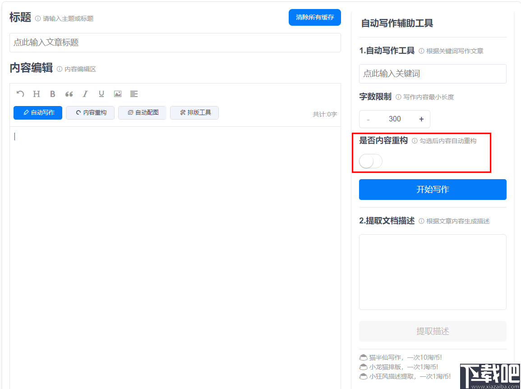
Task: Click the article title input field
Action: coord(175,42)
